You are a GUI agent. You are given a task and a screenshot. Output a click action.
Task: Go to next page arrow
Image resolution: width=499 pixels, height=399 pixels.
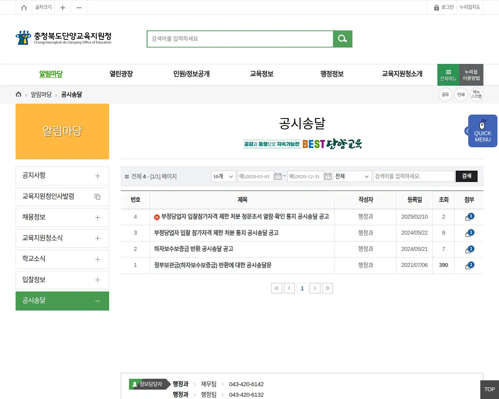(x=315, y=288)
